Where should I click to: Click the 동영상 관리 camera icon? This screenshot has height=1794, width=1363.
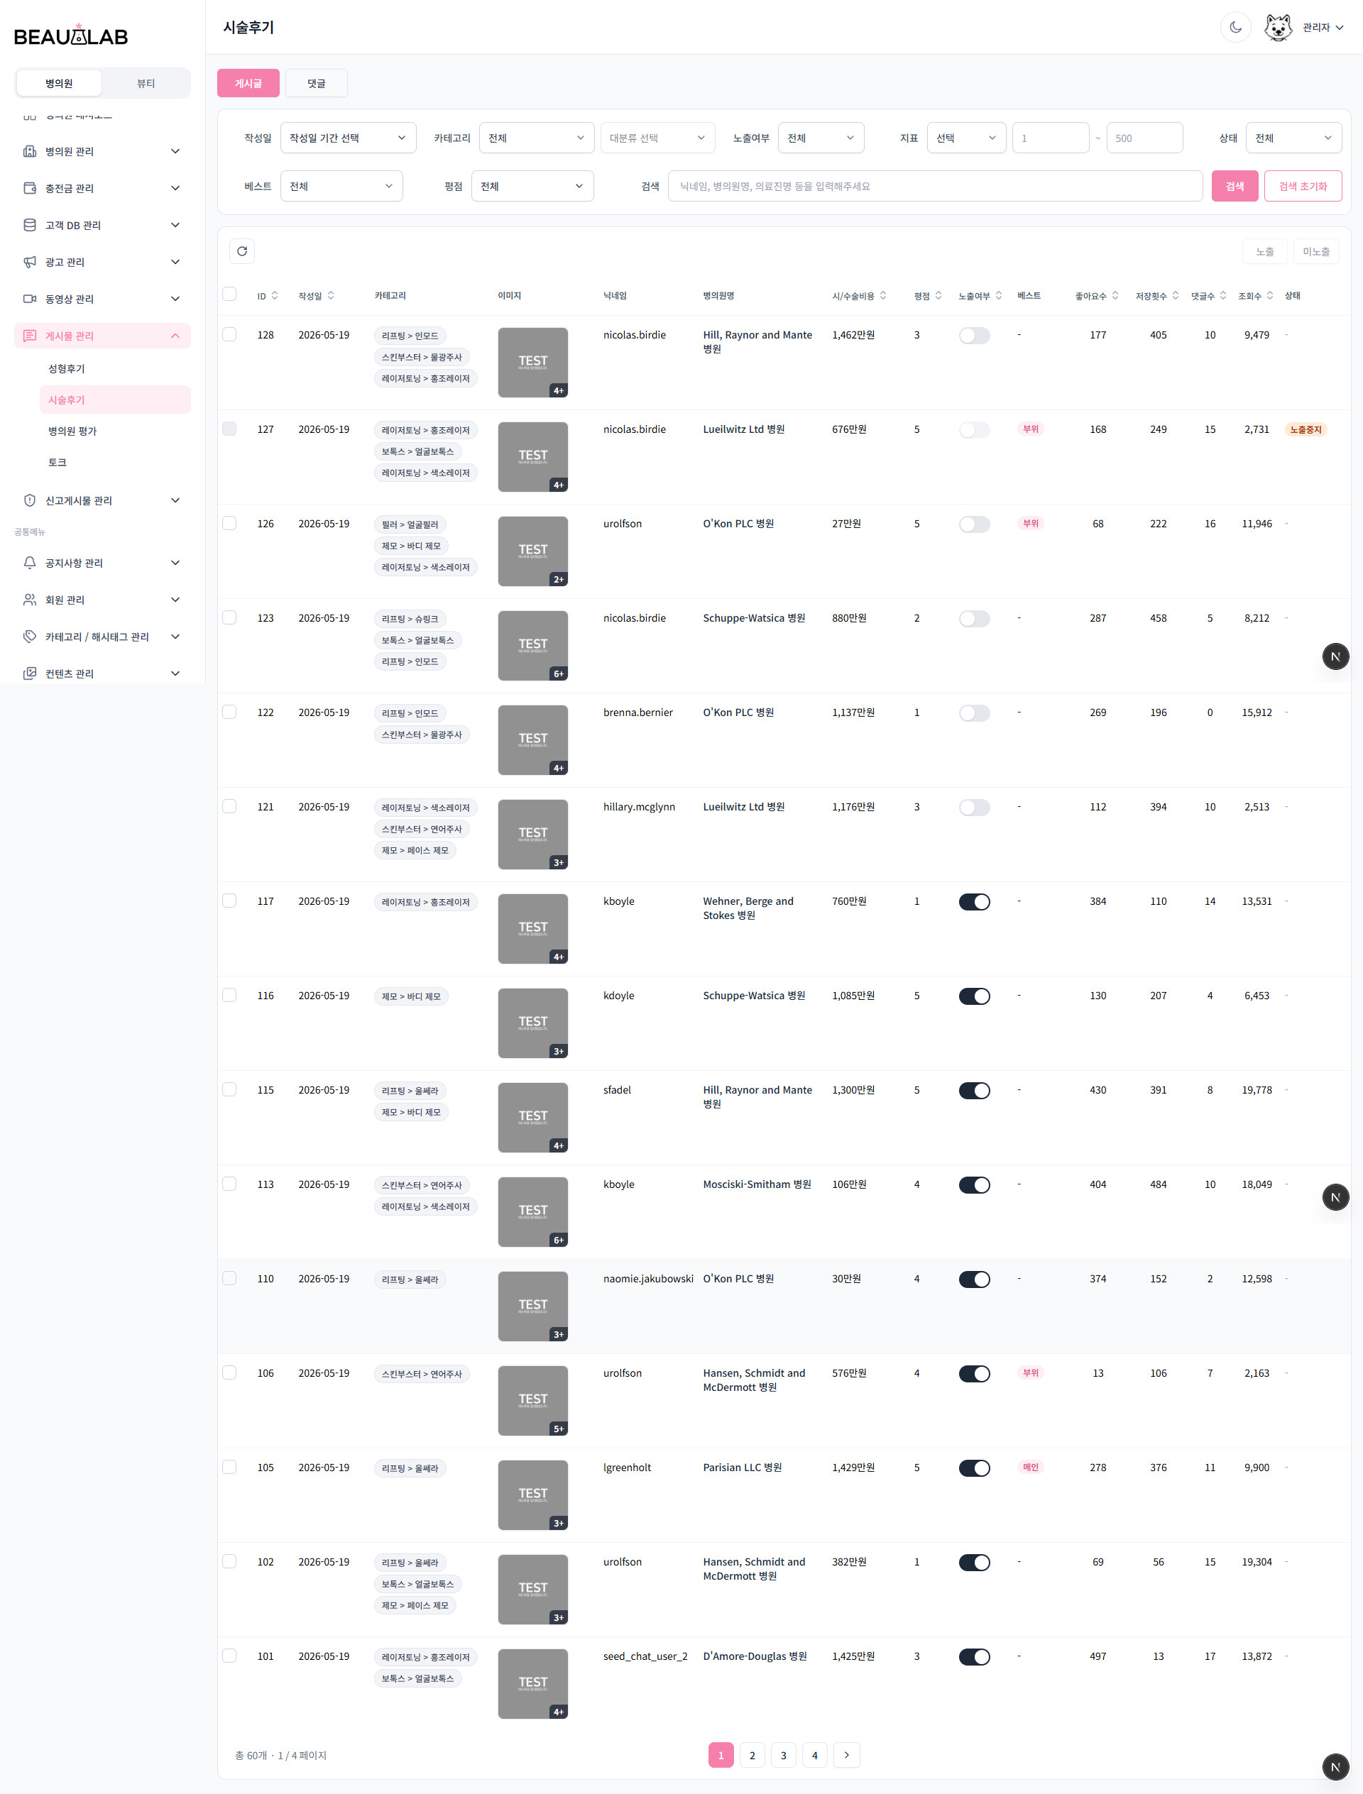(x=30, y=299)
